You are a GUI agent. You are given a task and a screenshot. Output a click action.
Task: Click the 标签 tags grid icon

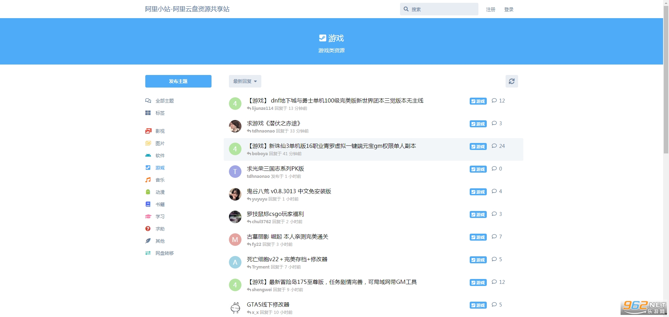tap(148, 113)
